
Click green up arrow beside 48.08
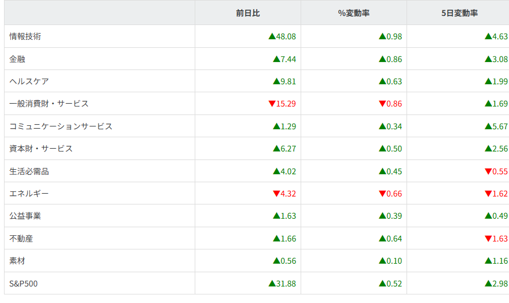point(272,36)
